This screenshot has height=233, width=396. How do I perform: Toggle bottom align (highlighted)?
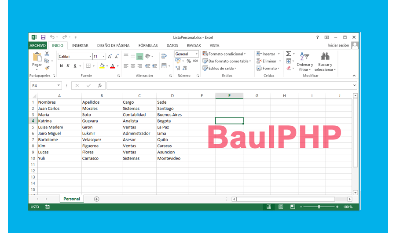[139, 56]
